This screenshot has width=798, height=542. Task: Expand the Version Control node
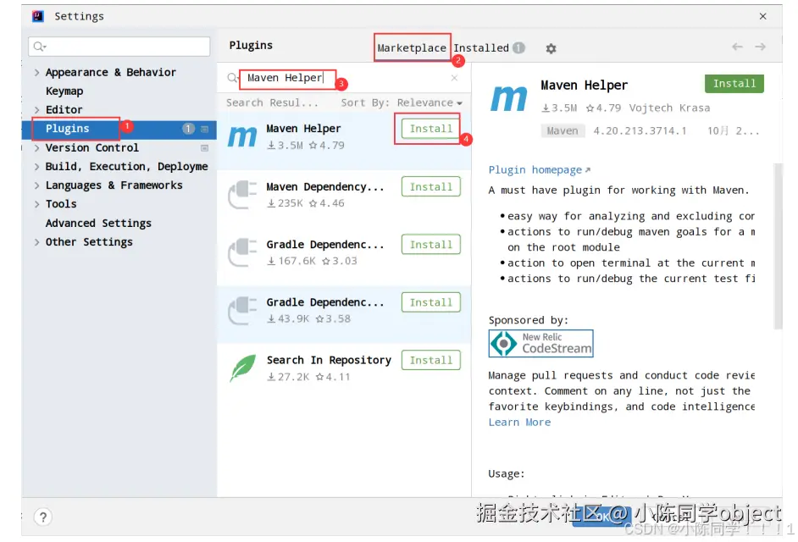pyautogui.click(x=36, y=148)
